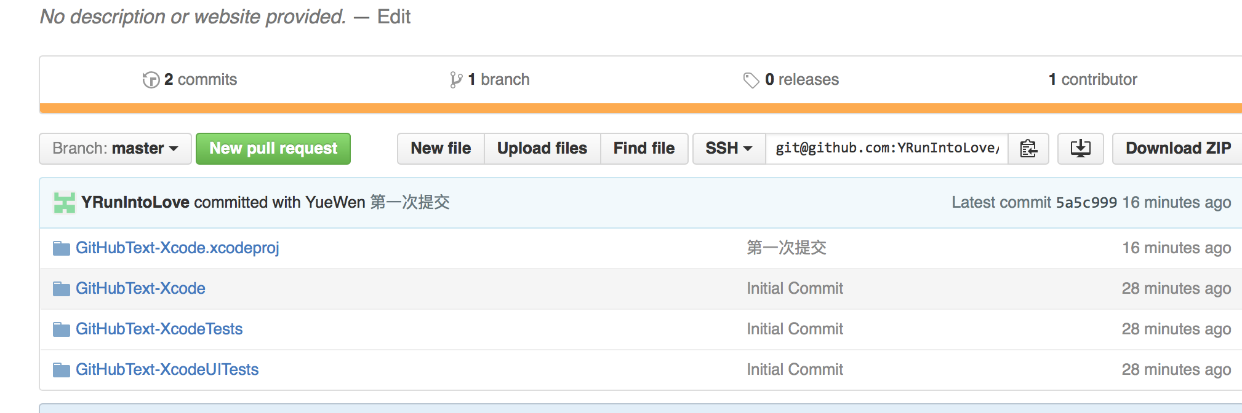
Task: Open the 2 commits tab
Action: 190,80
